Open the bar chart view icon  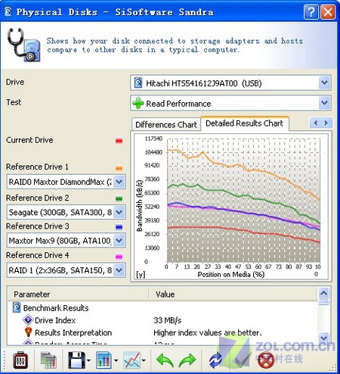(x=104, y=360)
